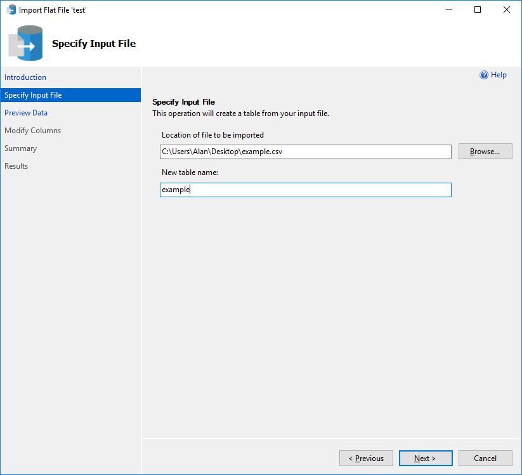The width and height of the screenshot is (522, 475).
Task: Click the new table name field
Action: click(x=305, y=190)
